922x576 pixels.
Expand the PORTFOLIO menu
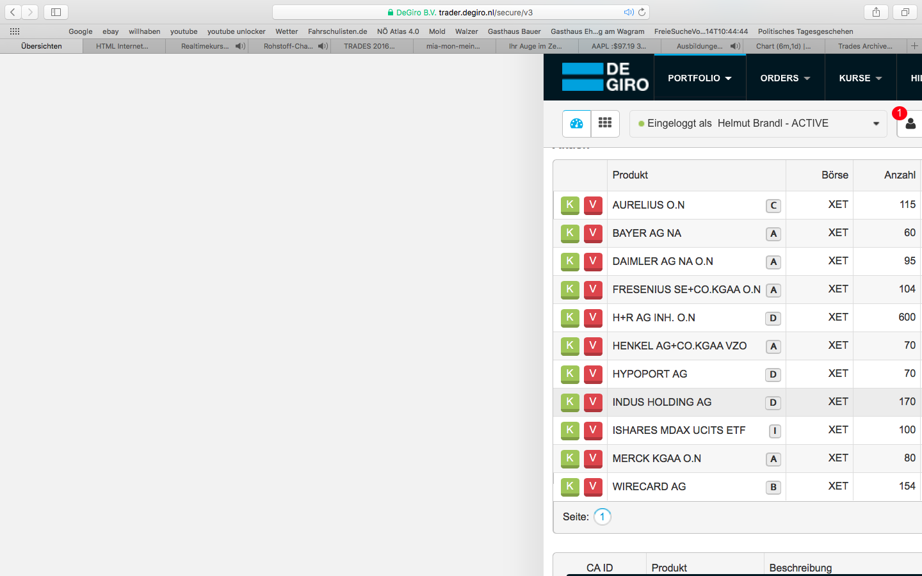tap(700, 78)
